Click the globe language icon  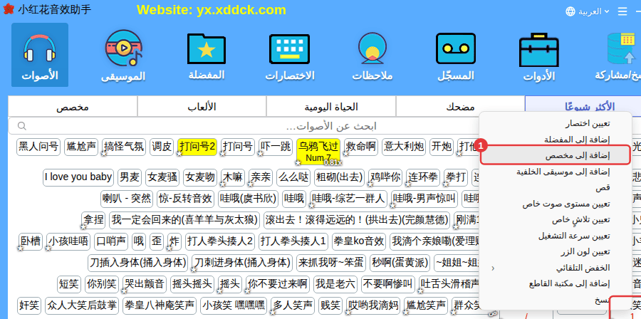(x=570, y=11)
